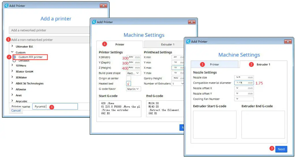The height and width of the screenshot is (158, 296).
Task: Close the middle Machine Settings window
Action: pos(192,22)
